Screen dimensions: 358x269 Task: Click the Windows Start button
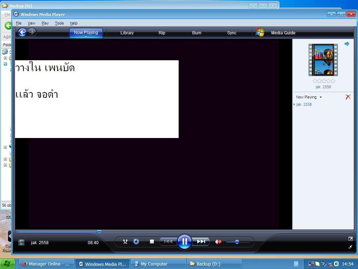7,264
